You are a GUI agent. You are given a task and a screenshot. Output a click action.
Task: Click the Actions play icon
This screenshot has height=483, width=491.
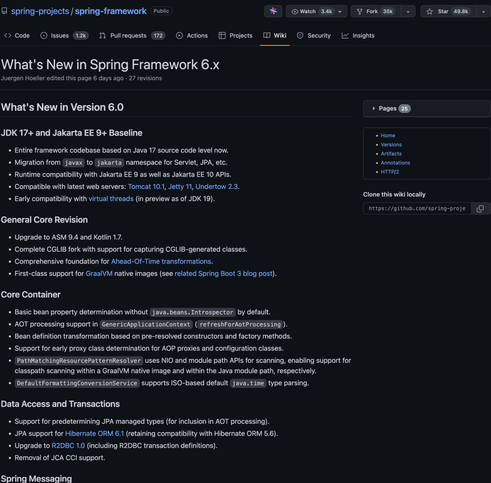[x=180, y=36]
